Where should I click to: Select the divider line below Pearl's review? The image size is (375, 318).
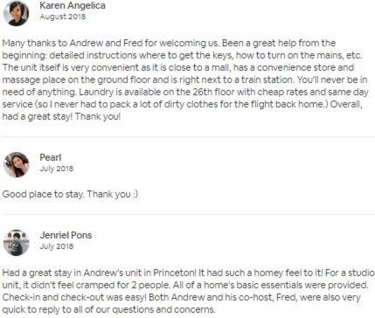(x=187, y=215)
